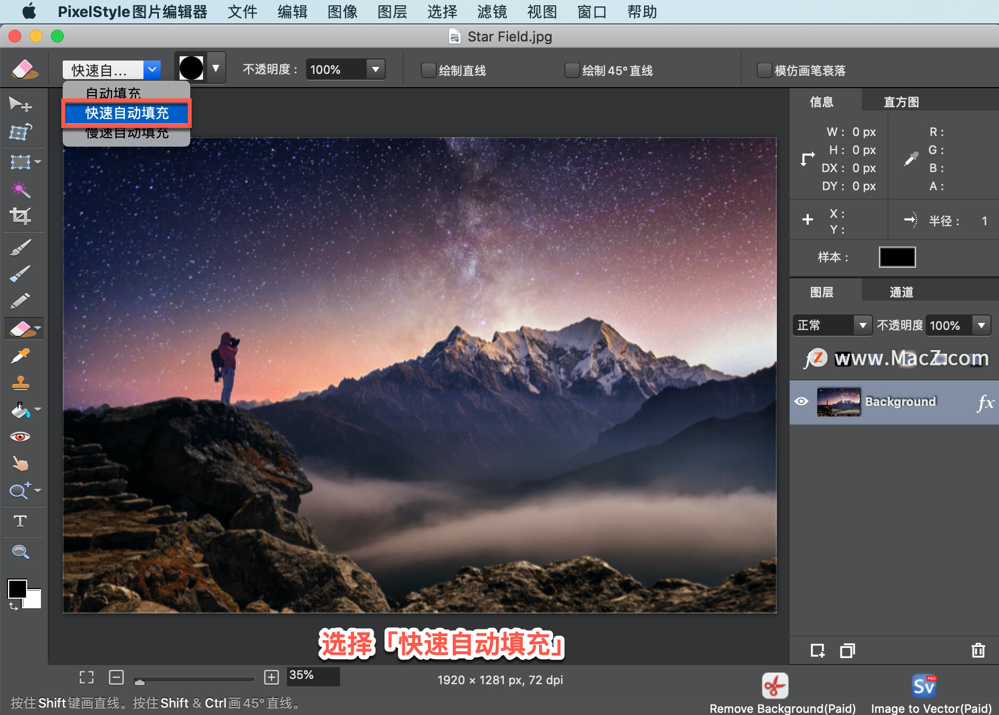This screenshot has width=999, height=715.
Task: Add a new layer
Action: pyautogui.click(x=817, y=650)
